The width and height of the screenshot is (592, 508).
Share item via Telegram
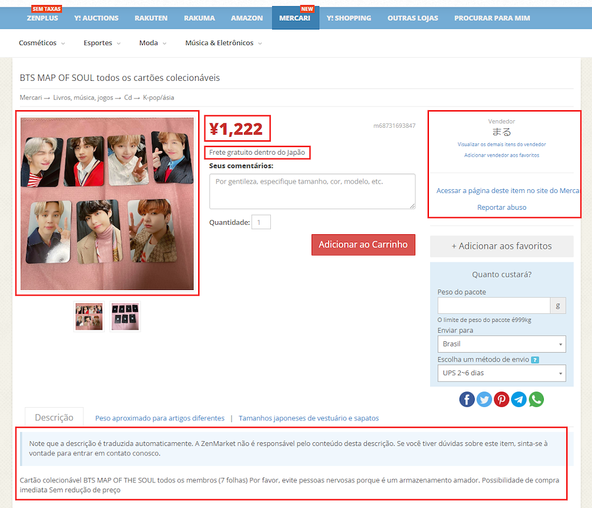pos(519,400)
